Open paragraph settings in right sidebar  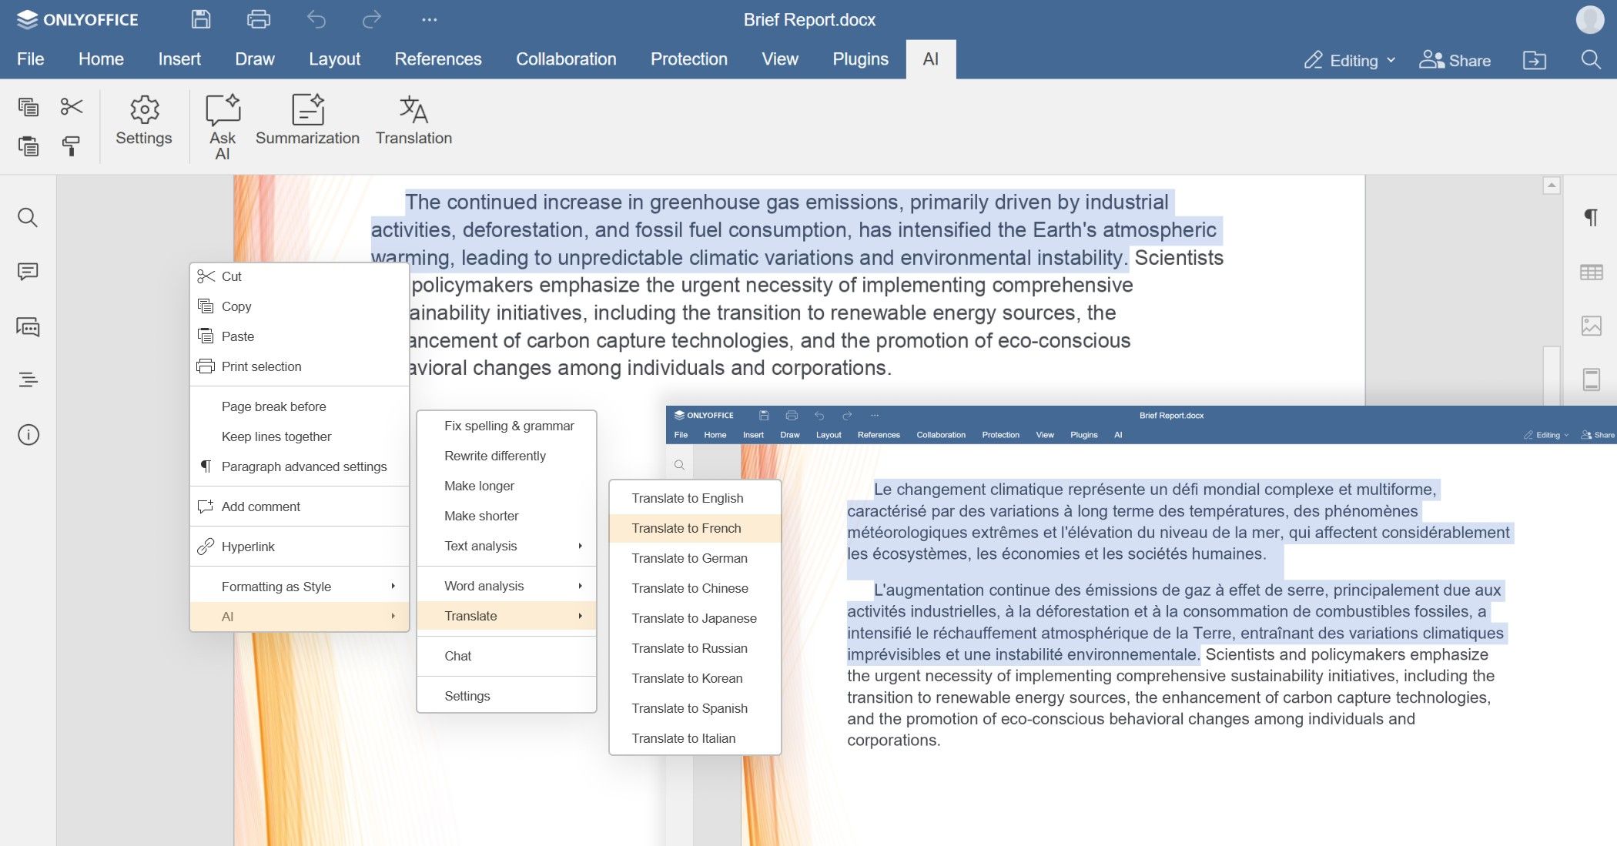1591,218
